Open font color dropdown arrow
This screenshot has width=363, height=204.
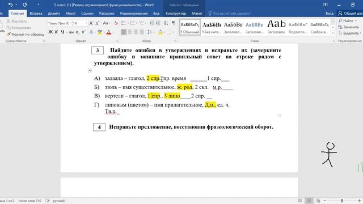pyautogui.click(x=113, y=32)
